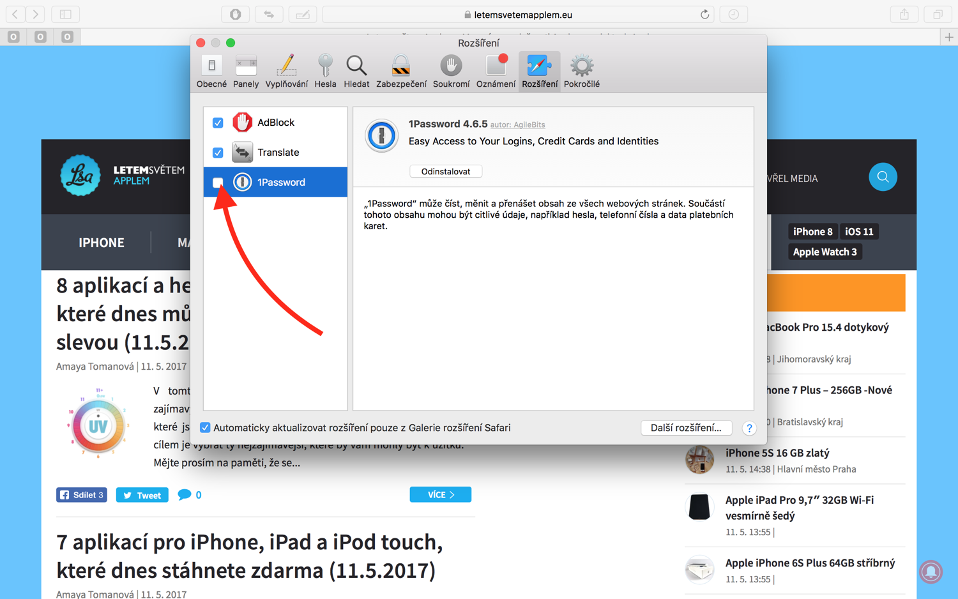Open the article comments count
Image resolution: width=958 pixels, height=599 pixels.
(190, 495)
